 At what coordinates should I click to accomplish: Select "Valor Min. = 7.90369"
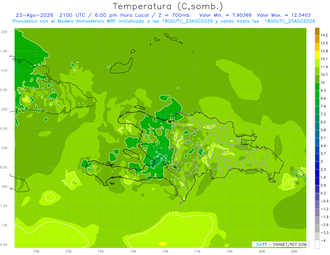coord(226,15)
